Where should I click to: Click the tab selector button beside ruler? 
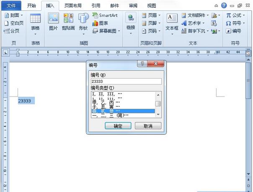point(5,52)
